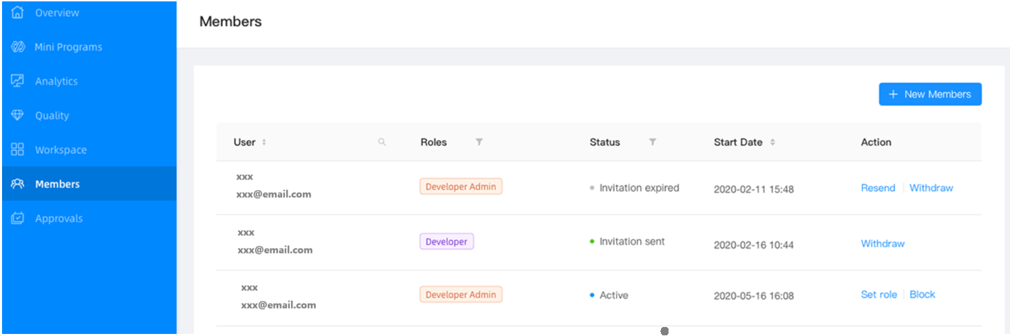Sort members by User column arrows
Image resolution: width=1010 pixels, height=336 pixels.
coord(264,143)
